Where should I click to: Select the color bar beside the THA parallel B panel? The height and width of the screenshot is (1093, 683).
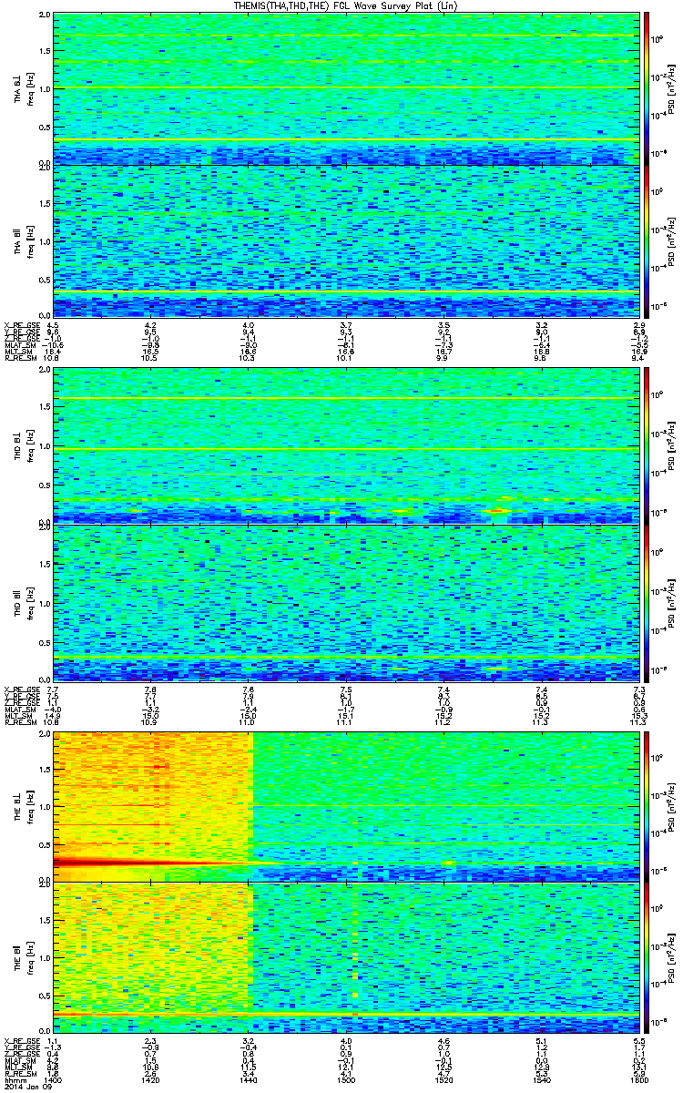646,241
